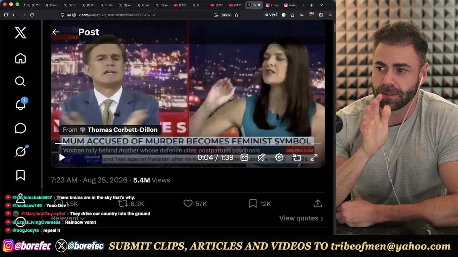
Task: Open a new browser tab
Action: point(311,5)
